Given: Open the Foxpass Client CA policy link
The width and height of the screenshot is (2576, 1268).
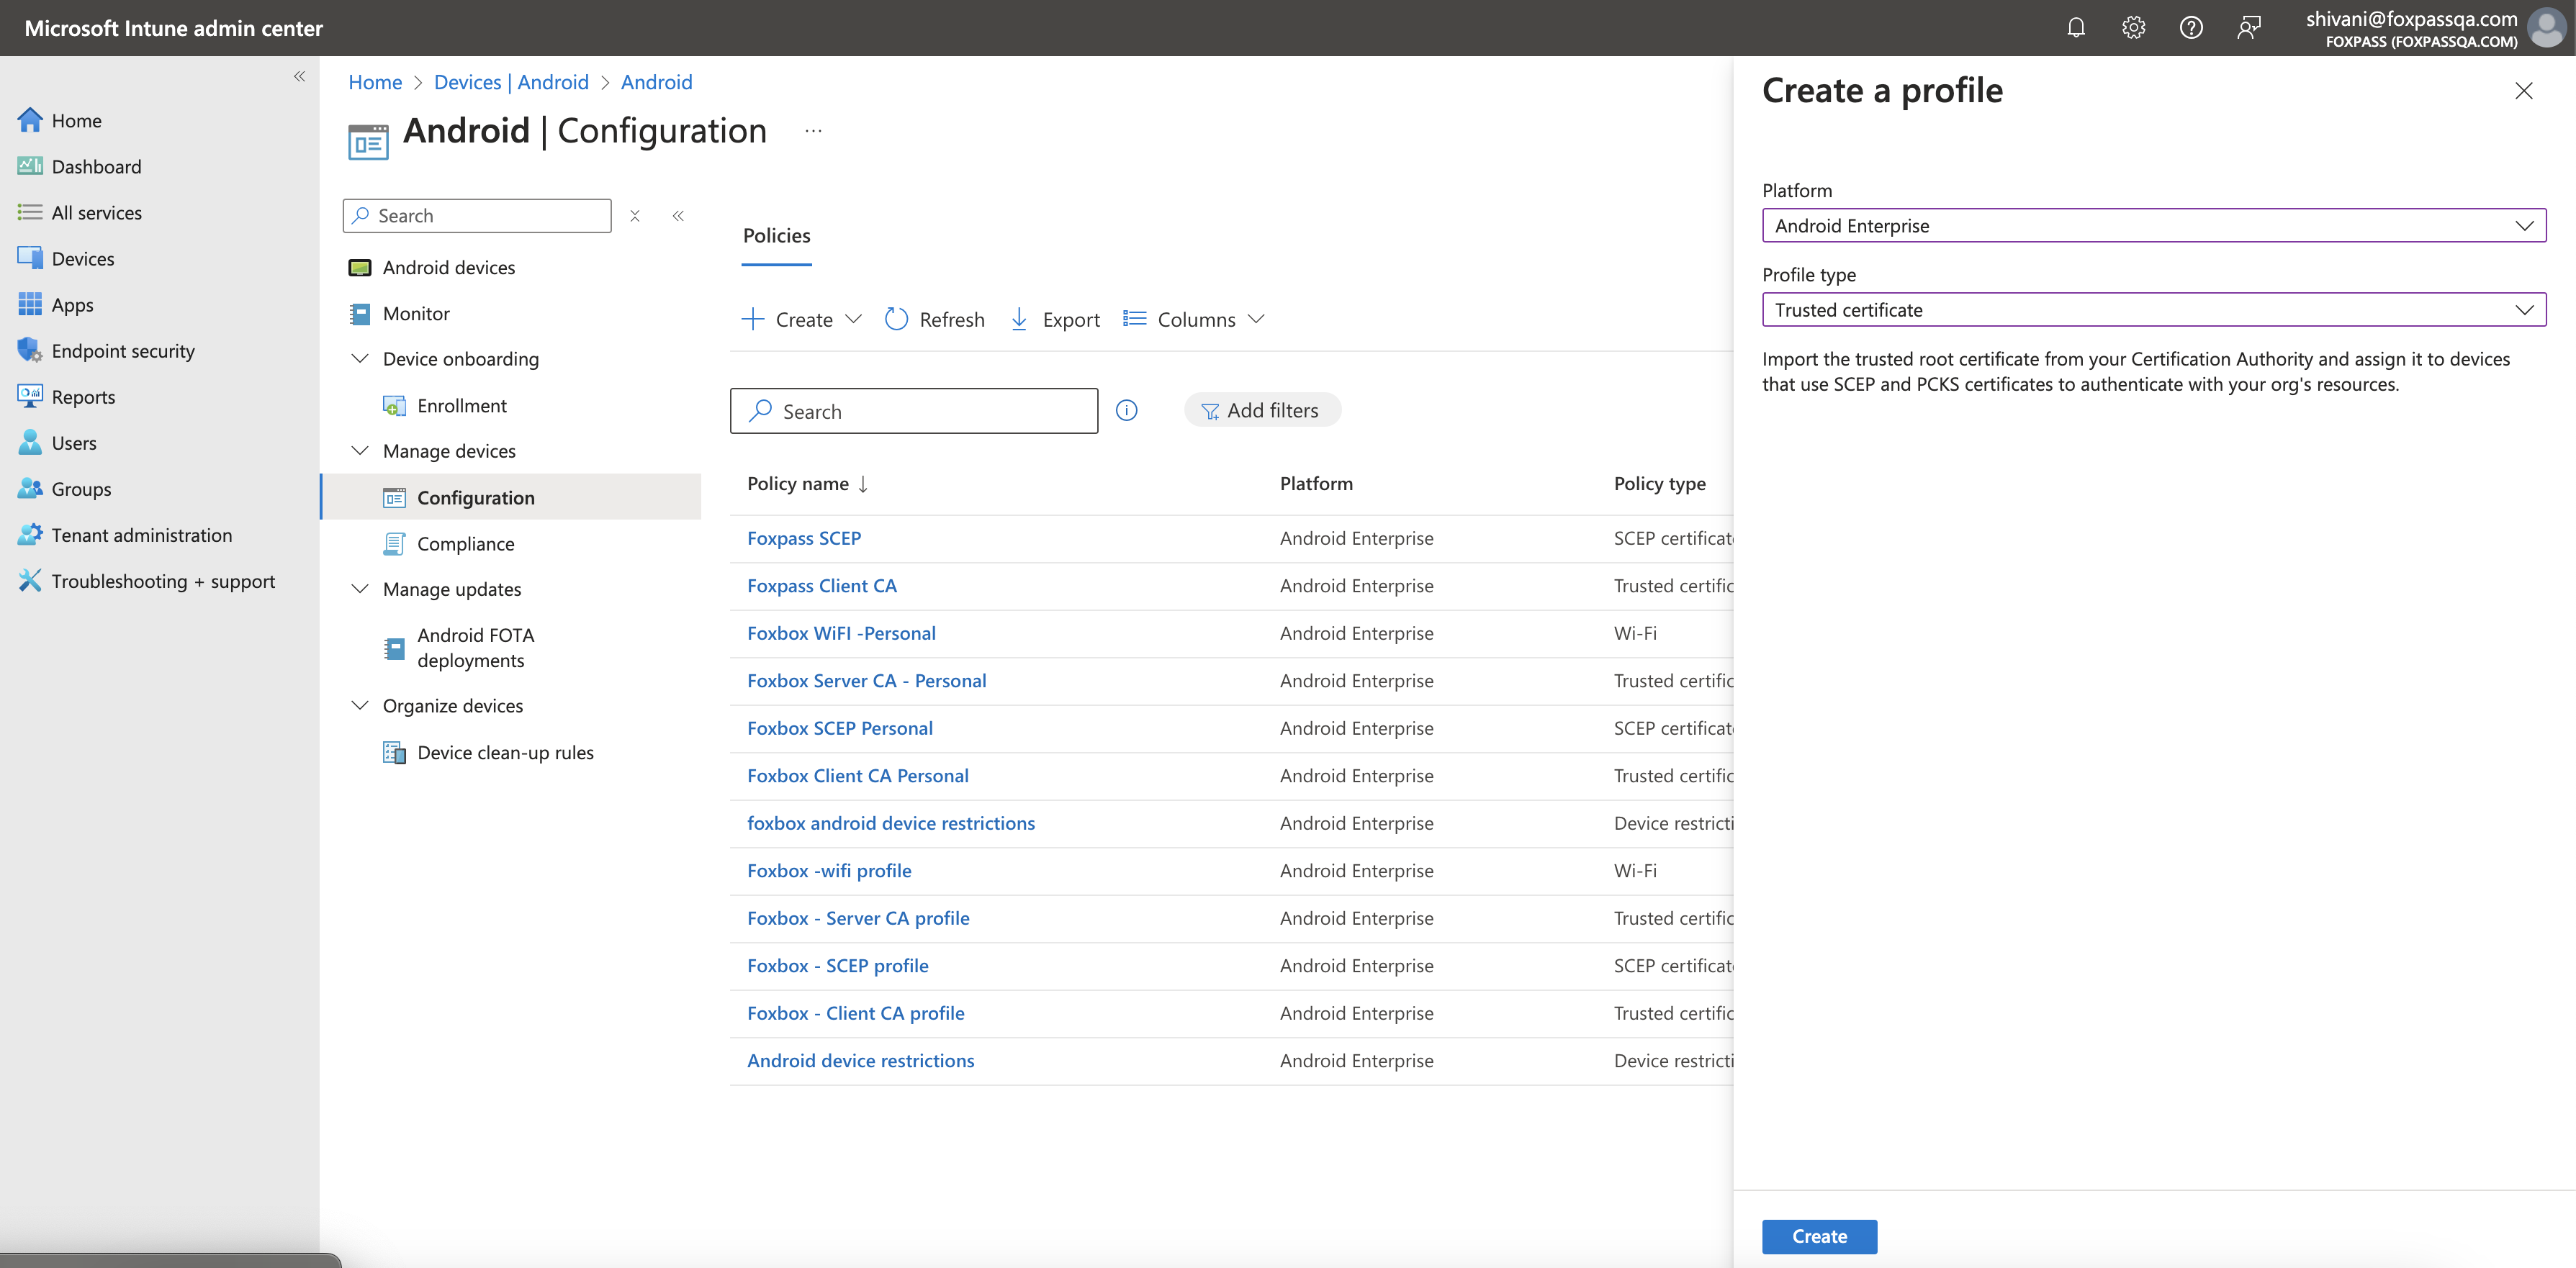Looking at the screenshot, I should (822, 586).
